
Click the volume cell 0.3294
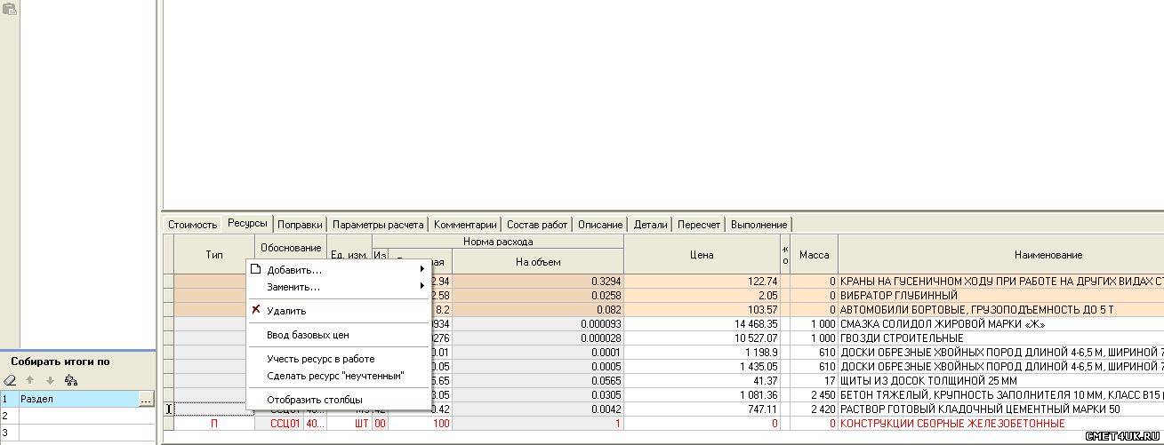coord(538,281)
